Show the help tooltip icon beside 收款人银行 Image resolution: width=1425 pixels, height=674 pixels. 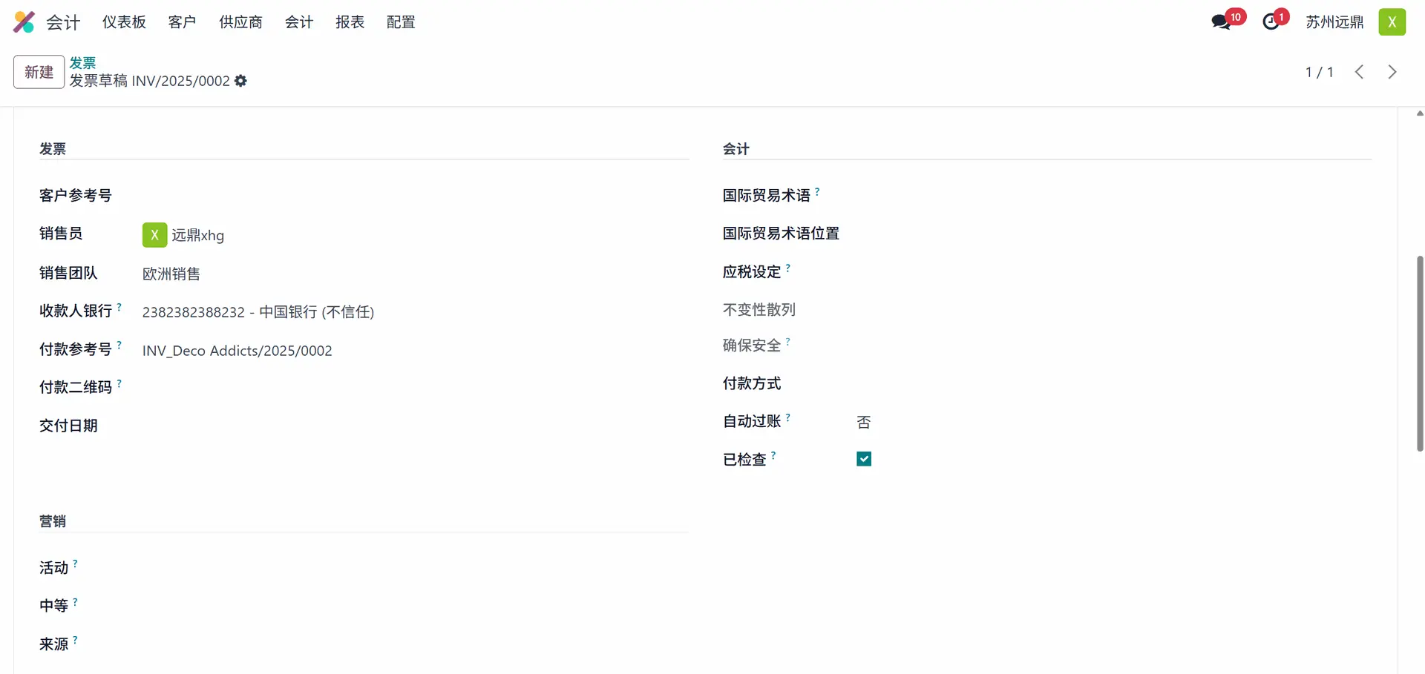tap(119, 306)
